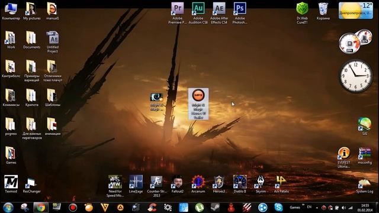
Task: Launch Arcanum game shortcut
Action: coord(198,184)
